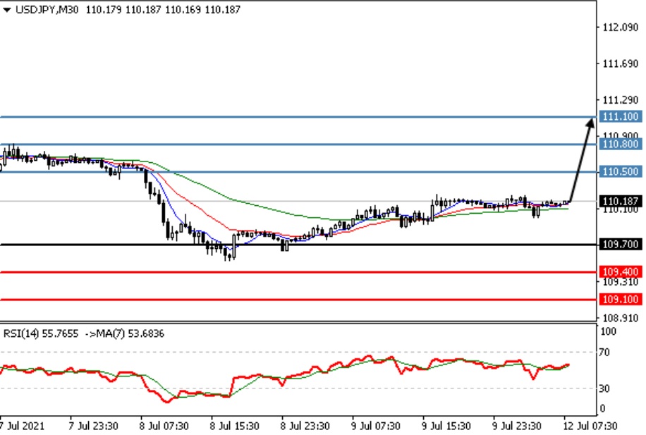Click the RSI scale value 70
The image size is (646, 435).
coord(604,353)
